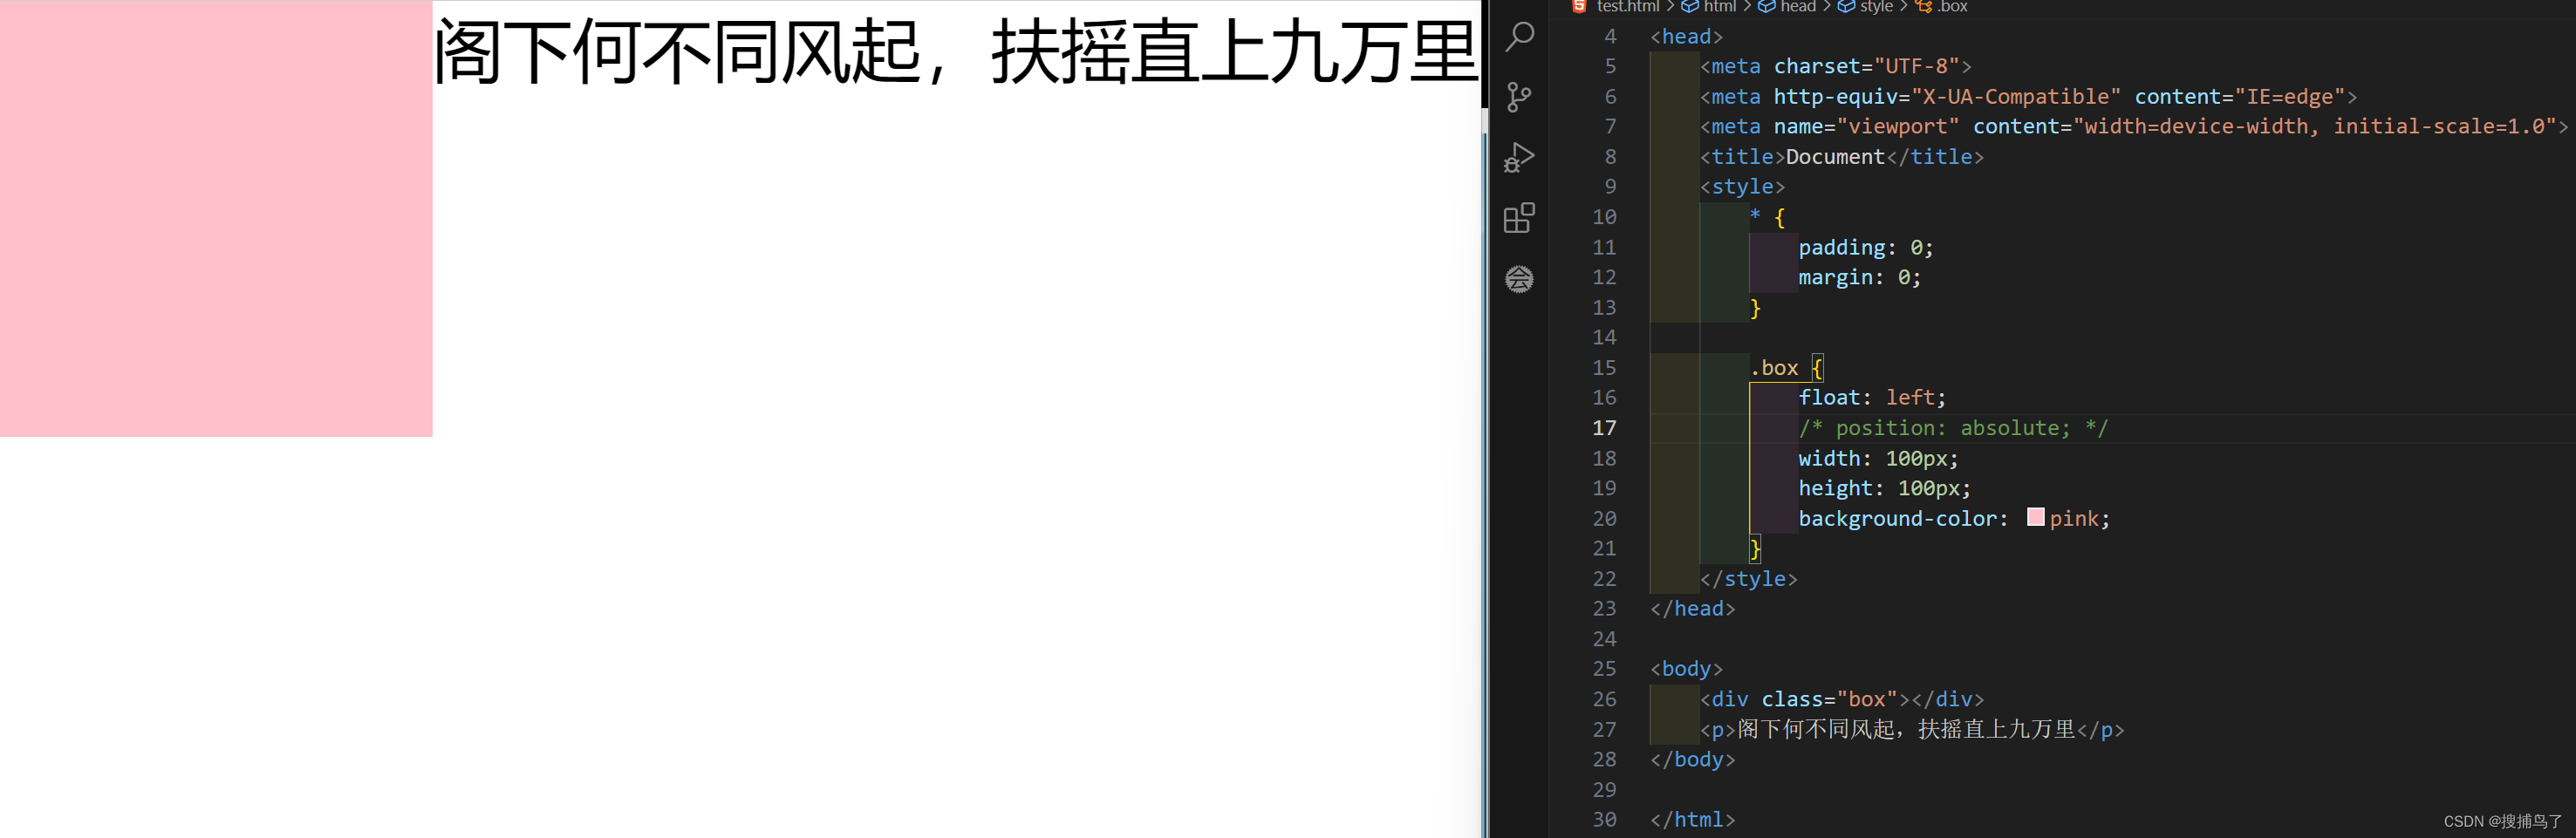2576x838 pixels.
Task: Click the meta http-equiv X-UA-Compatible line
Action: [2029, 97]
